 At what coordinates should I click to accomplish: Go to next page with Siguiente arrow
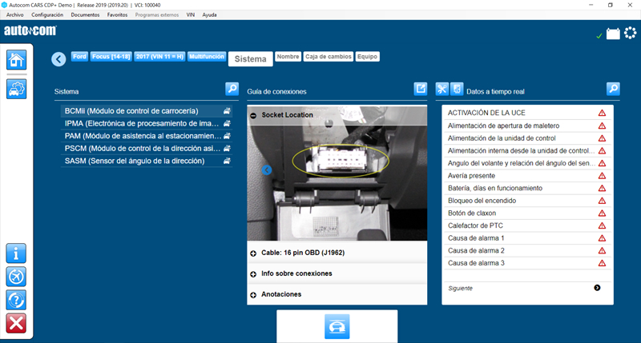597,288
